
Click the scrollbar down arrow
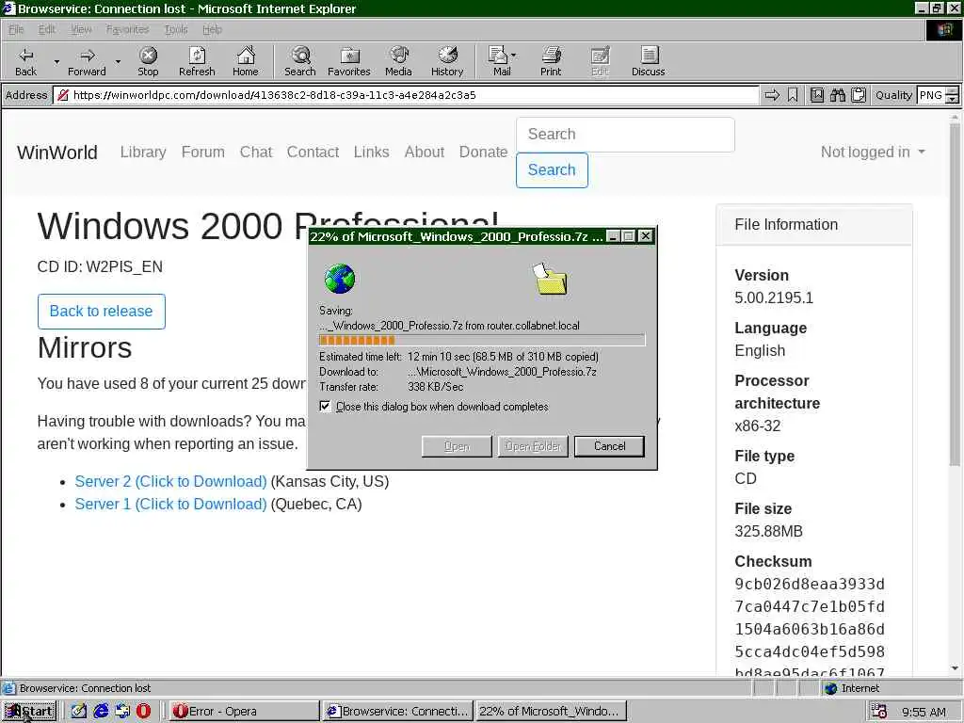tap(955, 668)
